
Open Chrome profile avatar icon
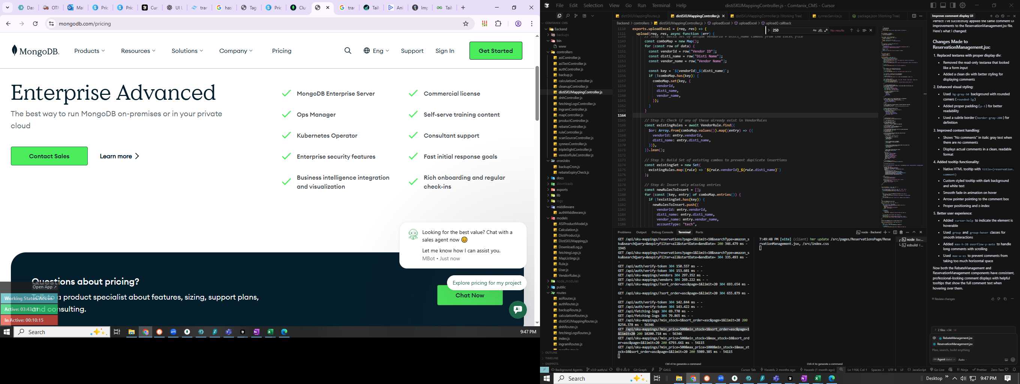pyautogui.click(x=518, y=24)
